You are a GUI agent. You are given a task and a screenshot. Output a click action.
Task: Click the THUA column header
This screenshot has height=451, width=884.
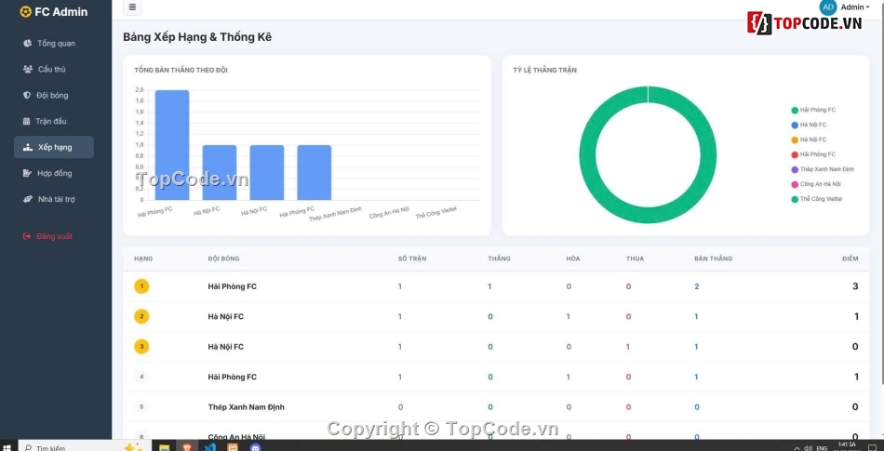635,259
